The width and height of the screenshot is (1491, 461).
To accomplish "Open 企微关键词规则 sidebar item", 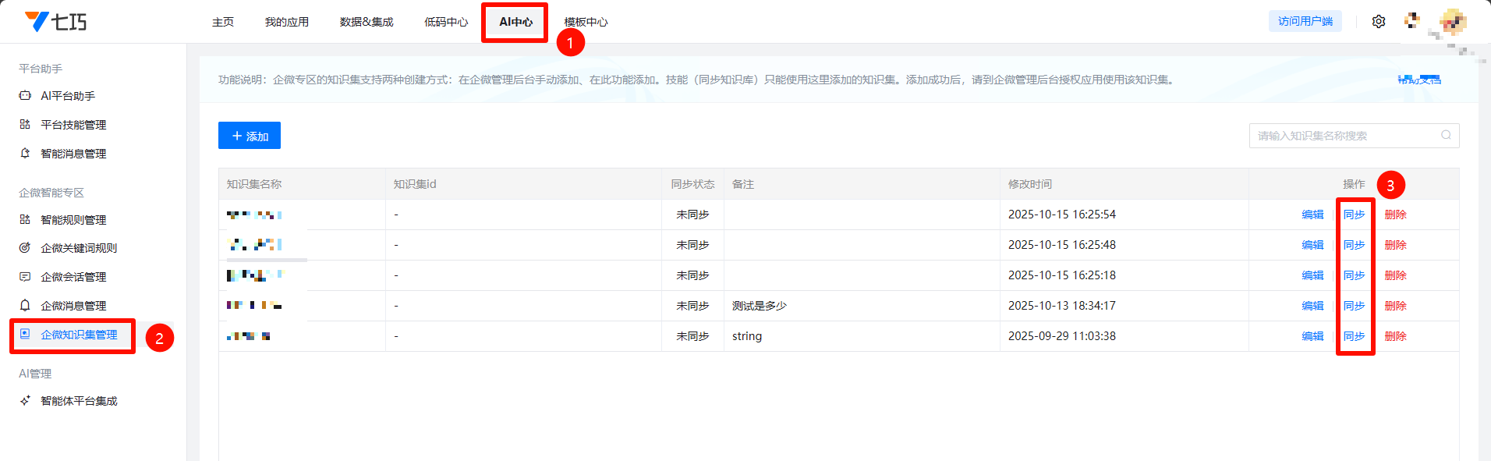I will coord(78,248).
